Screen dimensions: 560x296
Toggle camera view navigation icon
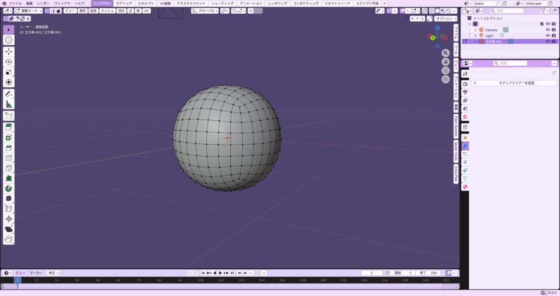[x=446, y=70]
